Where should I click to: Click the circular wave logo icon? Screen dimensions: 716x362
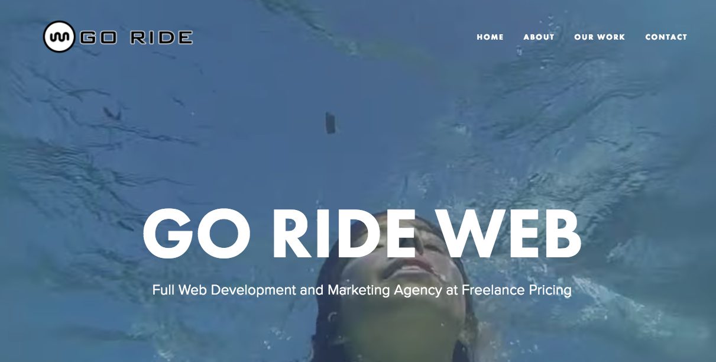(x=59, y=37)
